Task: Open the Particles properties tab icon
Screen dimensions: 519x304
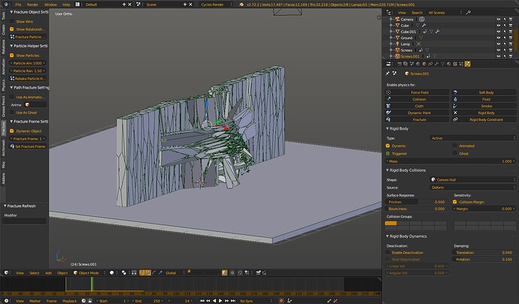Action: 461,64
